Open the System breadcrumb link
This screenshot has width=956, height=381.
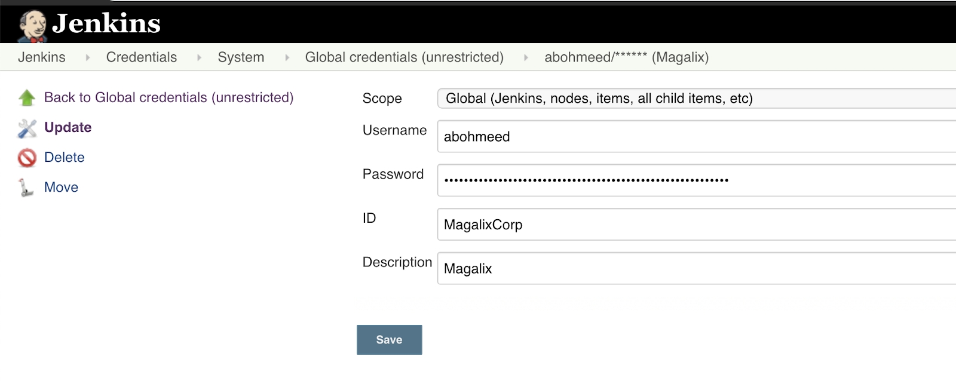(241, 57)
